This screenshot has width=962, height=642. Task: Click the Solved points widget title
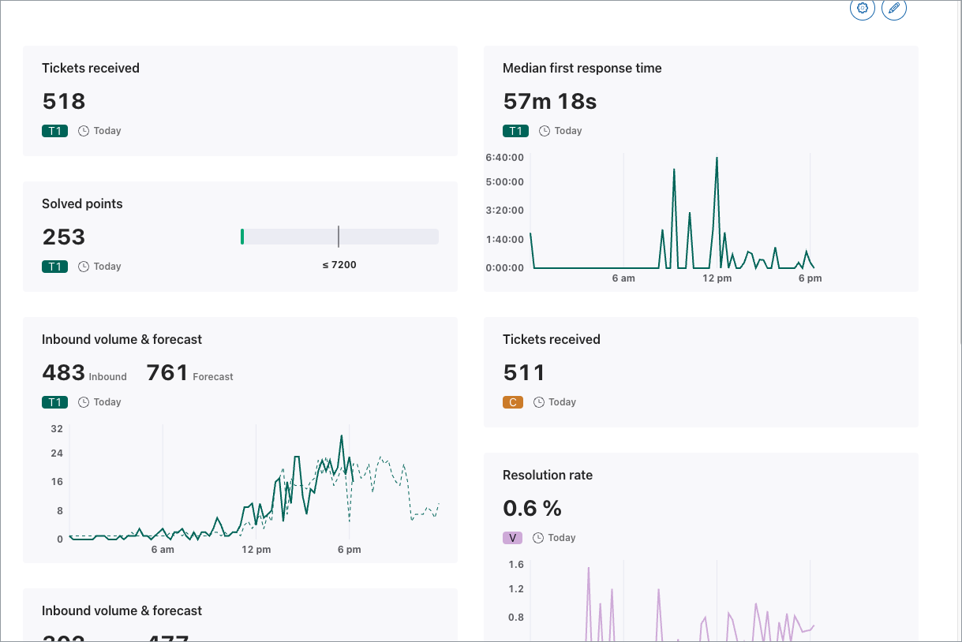click(82, 204)
